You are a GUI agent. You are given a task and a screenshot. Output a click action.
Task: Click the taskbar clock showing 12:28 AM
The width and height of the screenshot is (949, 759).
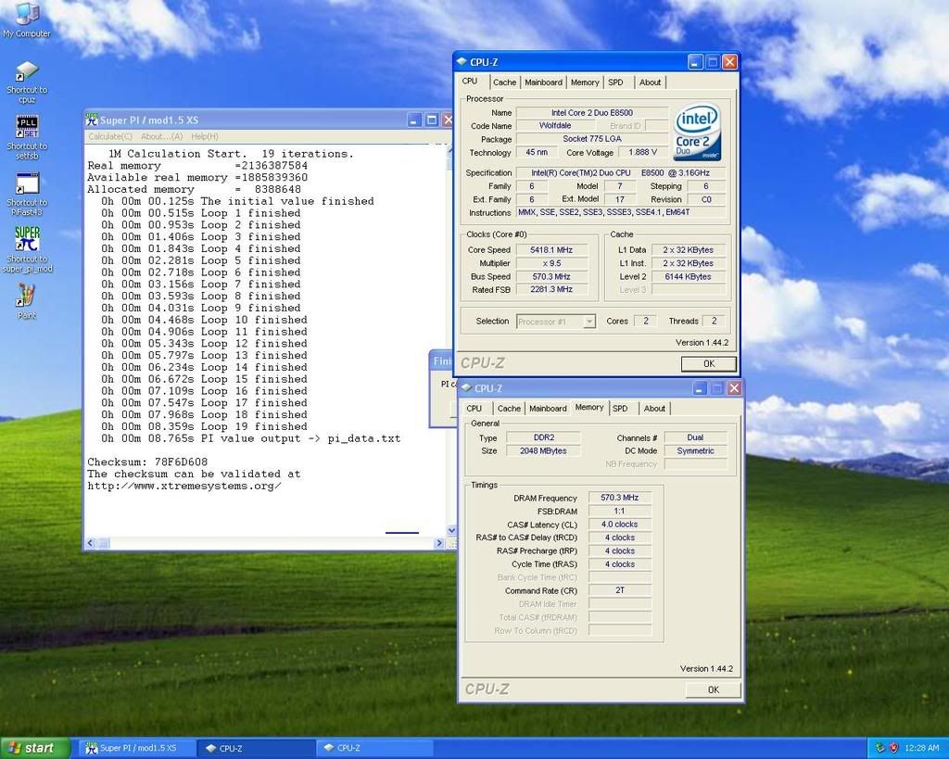pyautogui.click(x=922, y=748)
